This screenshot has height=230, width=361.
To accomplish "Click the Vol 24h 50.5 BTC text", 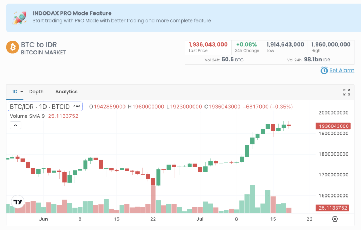I will pyautogui.click(x=224, y=60).
